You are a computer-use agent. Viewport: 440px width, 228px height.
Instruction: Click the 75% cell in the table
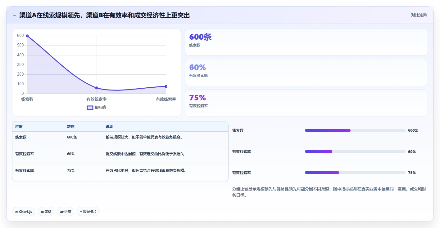(x=71, y=170)
